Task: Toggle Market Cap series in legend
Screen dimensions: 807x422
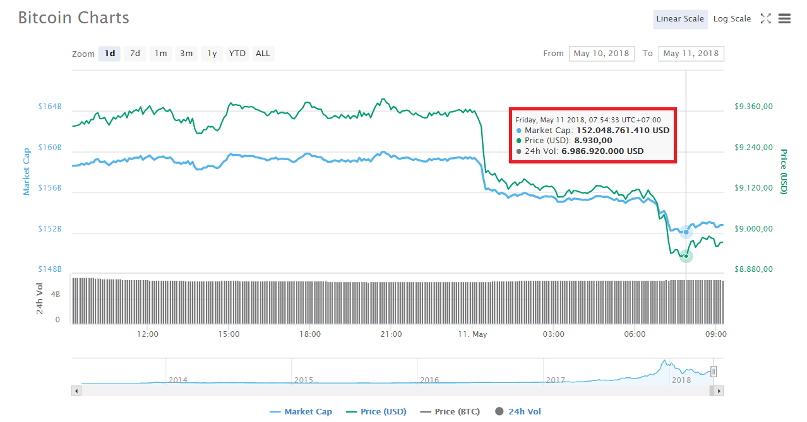Action: 301,412
